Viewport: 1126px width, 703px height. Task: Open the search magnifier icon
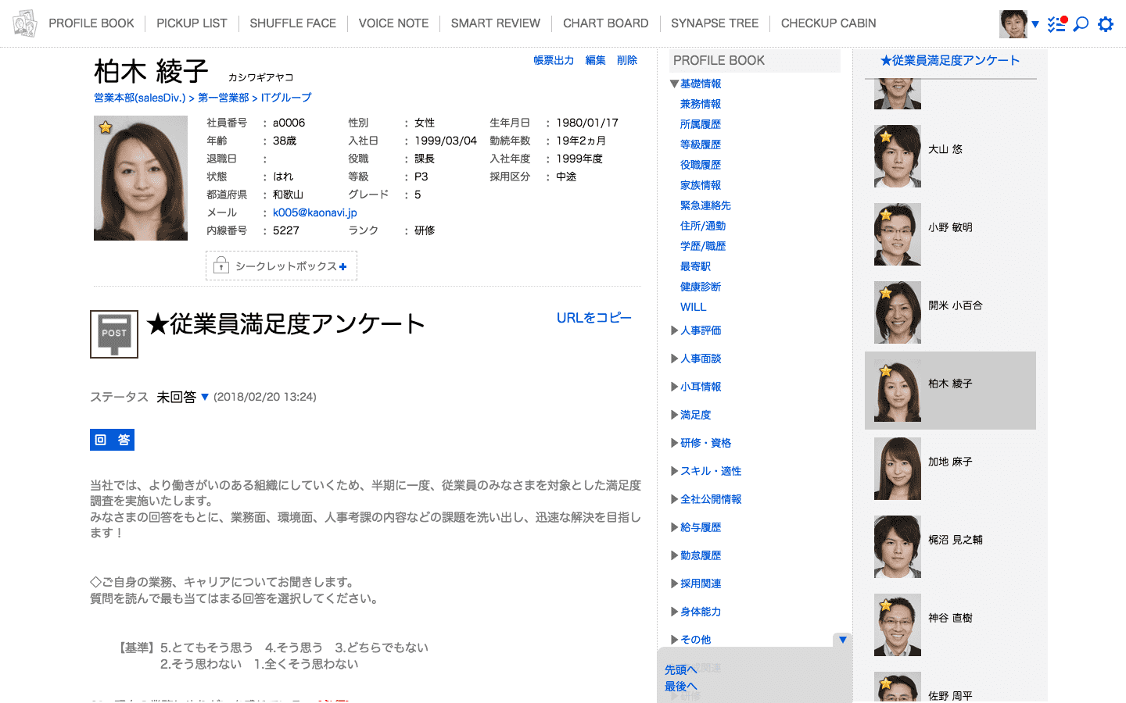pyautogui.click(x=1081, y=24)
